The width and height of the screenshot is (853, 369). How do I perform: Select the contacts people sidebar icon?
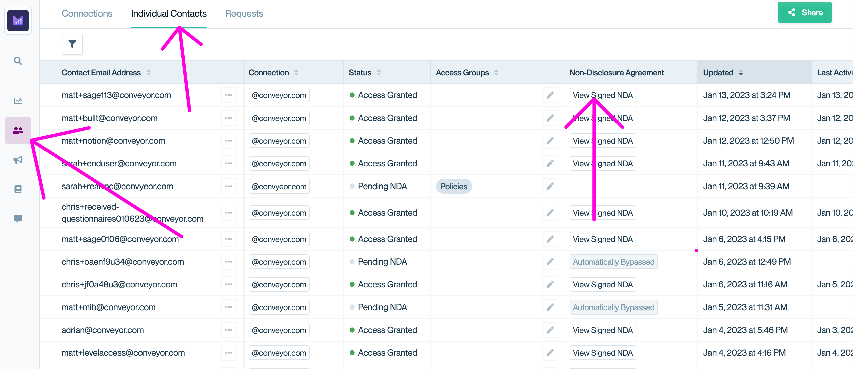coord(18,130)
